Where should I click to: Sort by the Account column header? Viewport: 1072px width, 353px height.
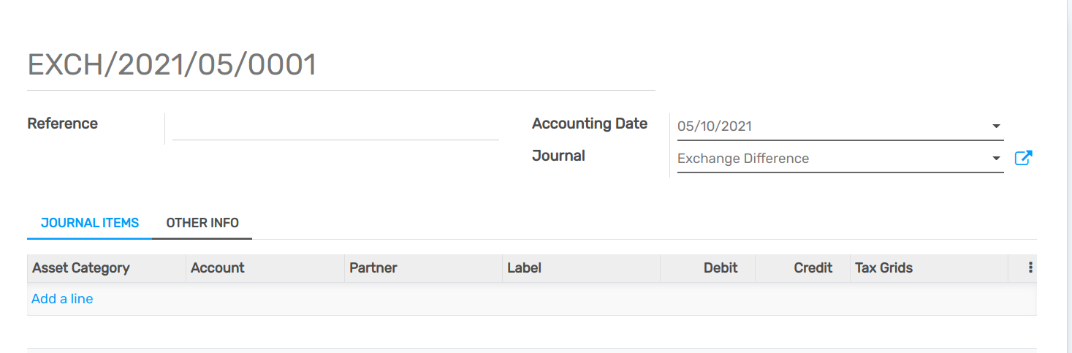(218, 267)
